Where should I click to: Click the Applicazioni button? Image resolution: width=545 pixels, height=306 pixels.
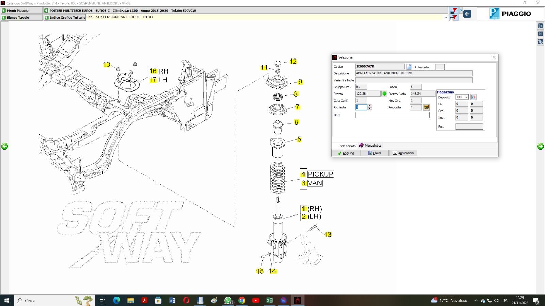(x=403, y=153)
